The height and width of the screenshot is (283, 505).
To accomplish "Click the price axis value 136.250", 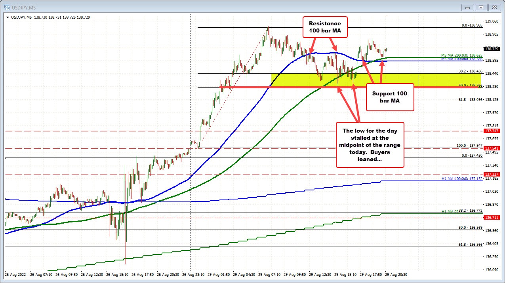I will 492,256.
